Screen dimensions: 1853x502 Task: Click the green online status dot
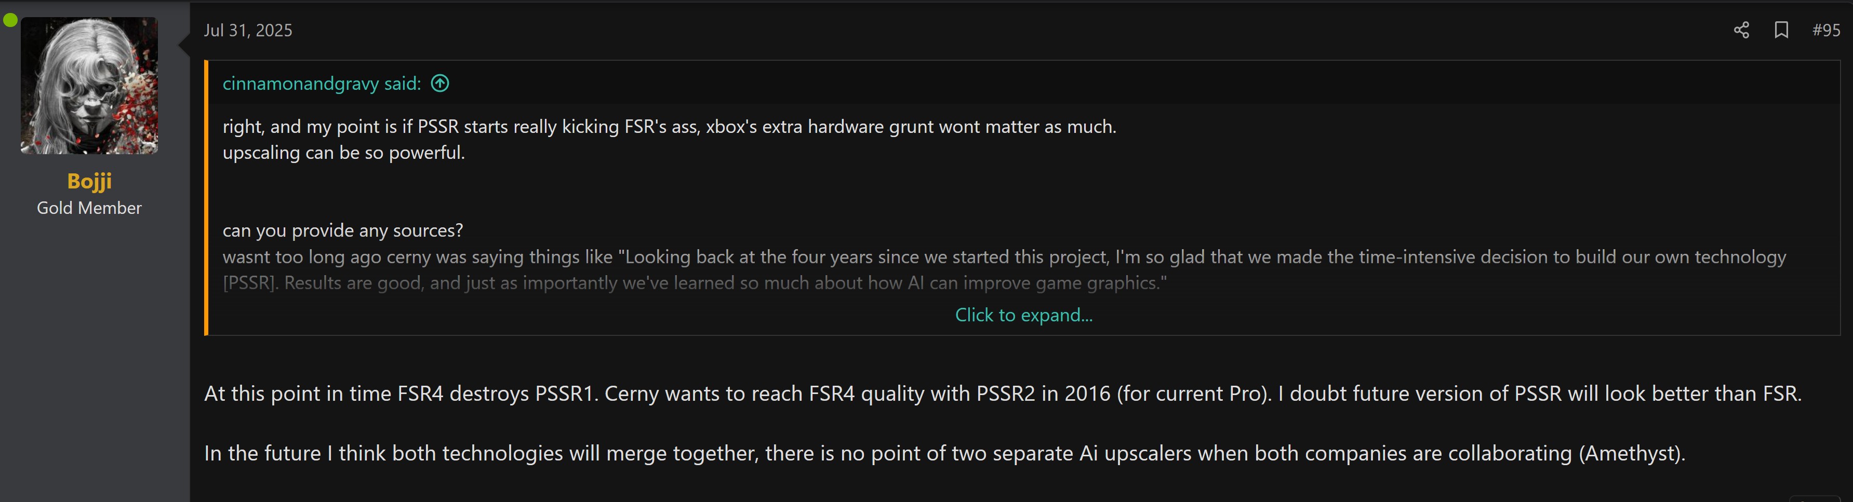click(10, 20)
